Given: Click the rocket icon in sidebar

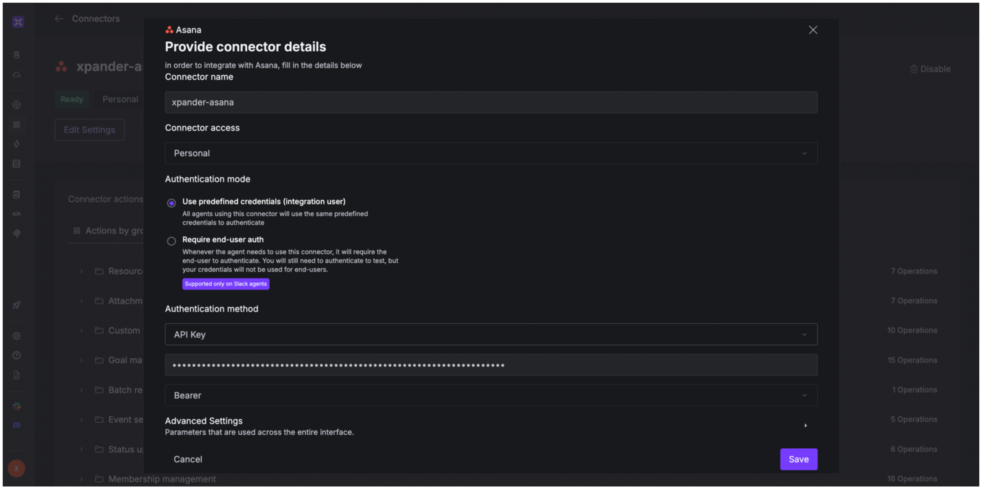Looking at the screenshot, I should [x=17, y=305].
